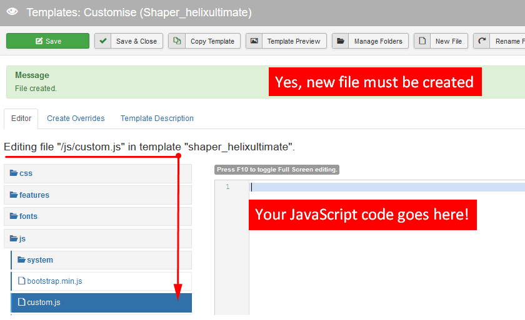525x320 pixels.
Task: Switch to the Editor tab
Action: pos(21,119)
